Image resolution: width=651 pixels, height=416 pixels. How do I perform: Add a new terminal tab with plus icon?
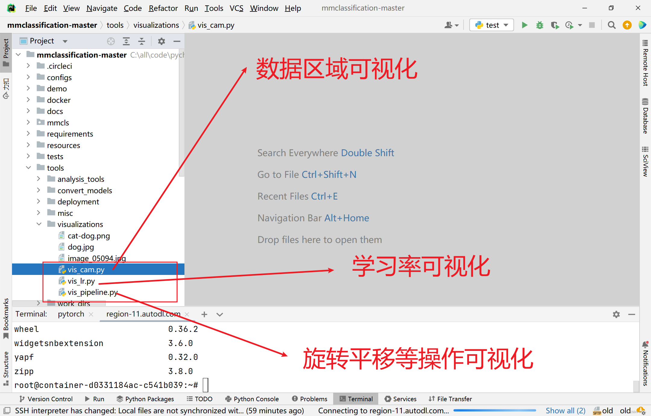tap(204, 314)
